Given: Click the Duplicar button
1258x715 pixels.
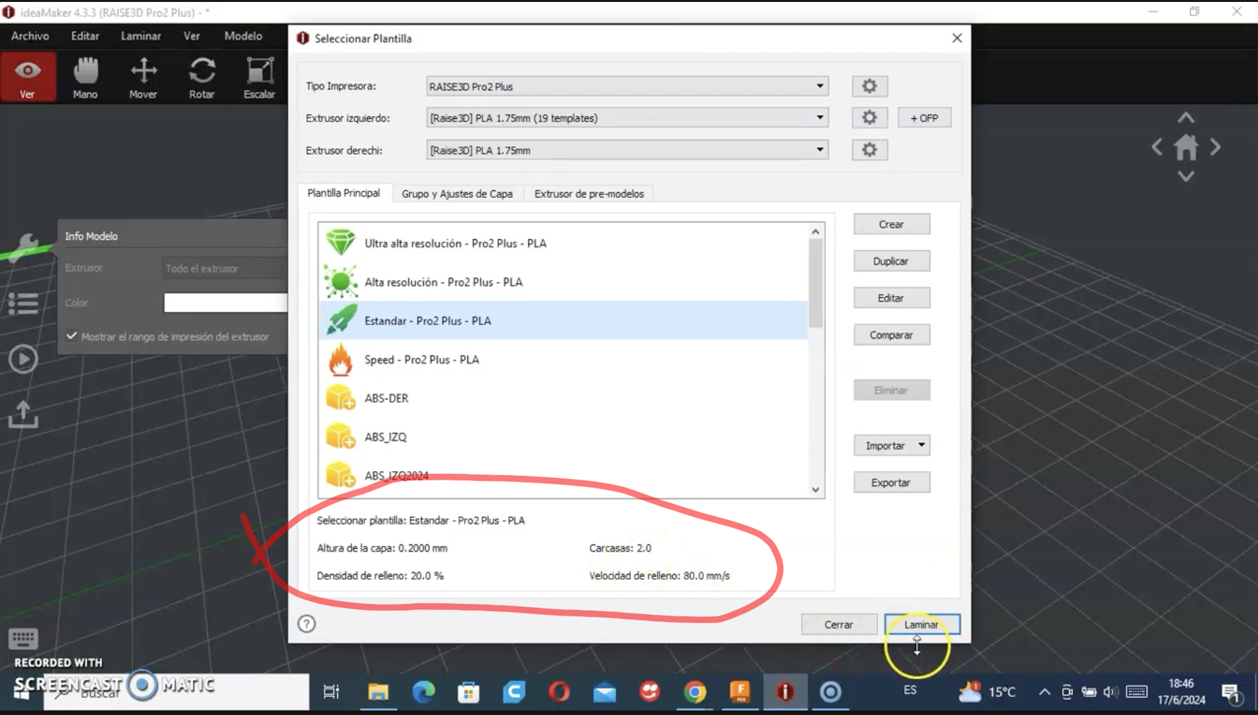Looking at the screenshot, I should pos(891,261).
